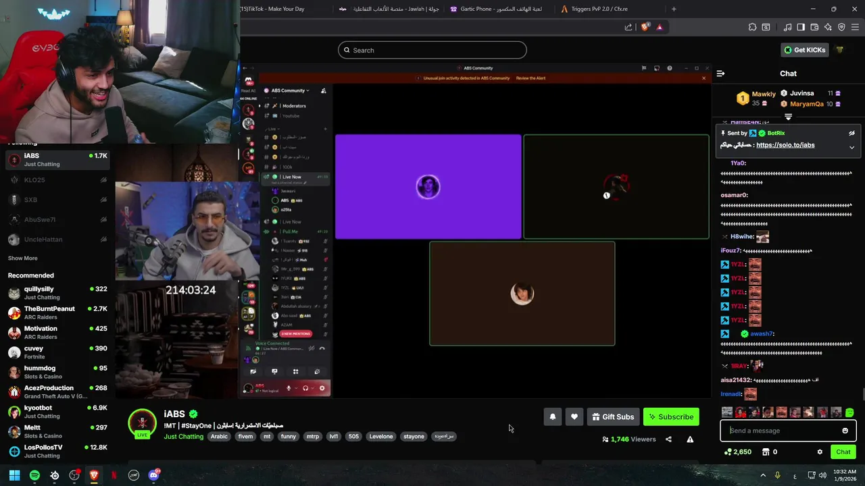Open the Brave VPN shield icon

(841, 27)
